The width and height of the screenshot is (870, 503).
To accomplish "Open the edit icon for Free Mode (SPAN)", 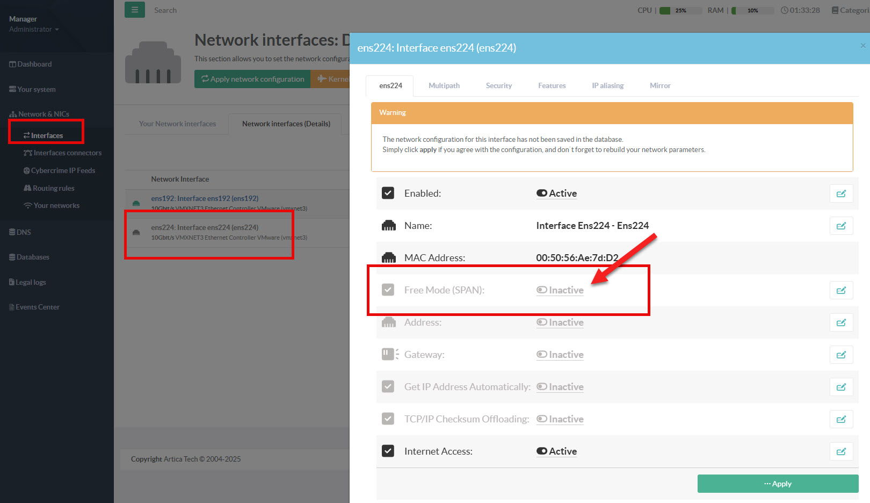I will click(841, 290).
